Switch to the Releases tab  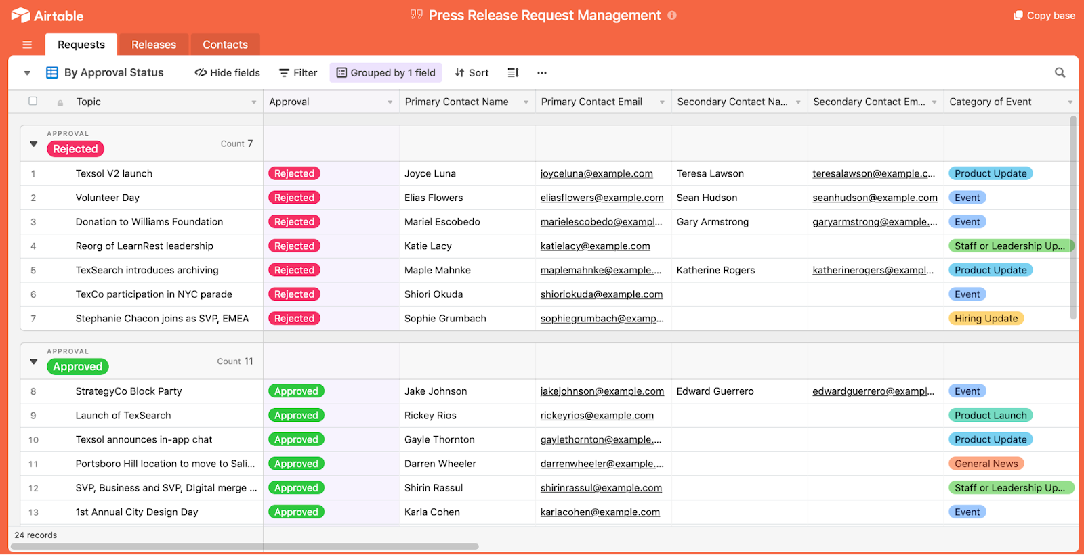pyautogui.click(x=154, y=45)
